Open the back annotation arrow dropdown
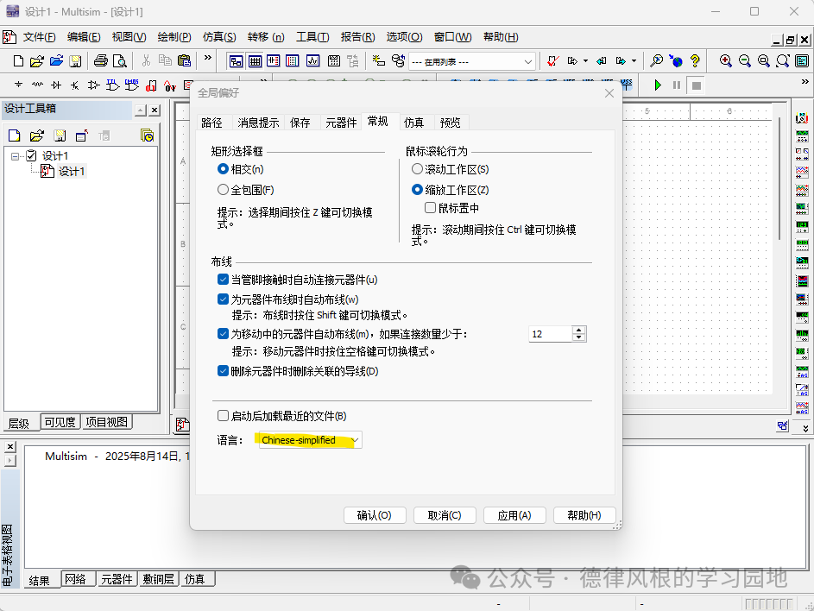The image size is (814, 611). [585, 61]
